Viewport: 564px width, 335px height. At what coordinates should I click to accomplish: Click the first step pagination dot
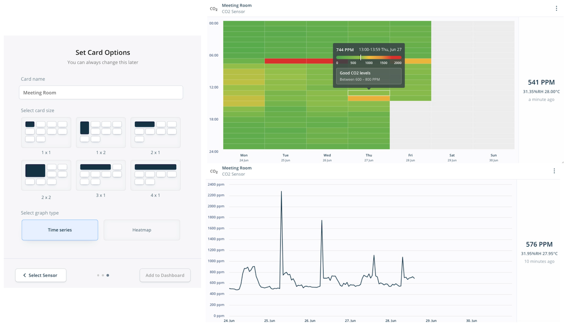pyautogui.click(x=98, y=275)
